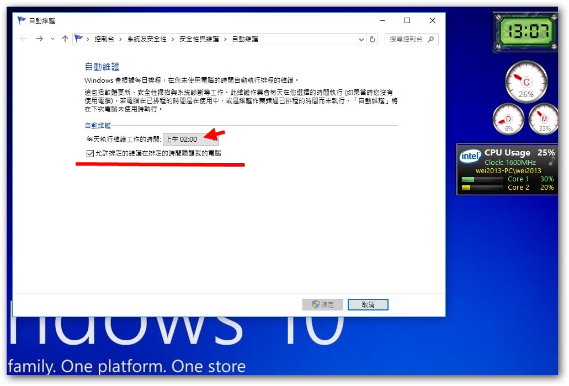Click the C drive gauge gadget
The image size is (569, 386).
tap(526, 82)
